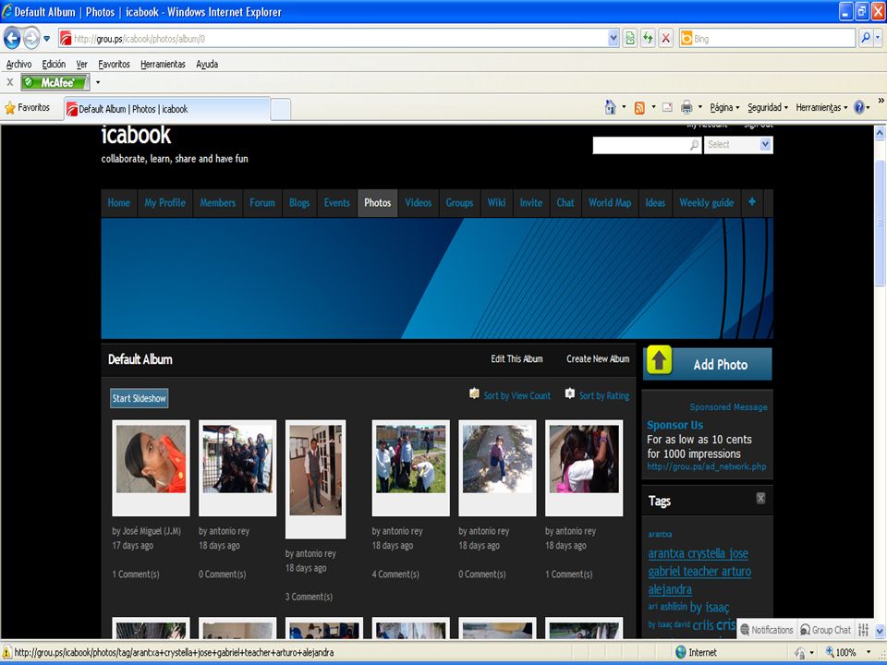Open the Group Chat bar button

point(825,630)
